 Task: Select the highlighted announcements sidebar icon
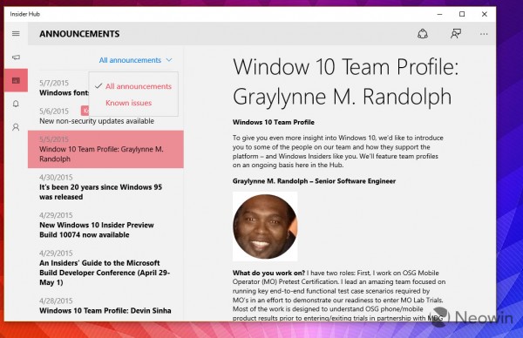16,80
